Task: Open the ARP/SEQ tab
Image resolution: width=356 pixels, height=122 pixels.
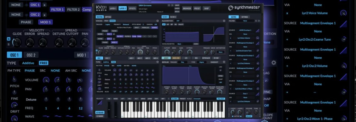Action: pos(108,17)
